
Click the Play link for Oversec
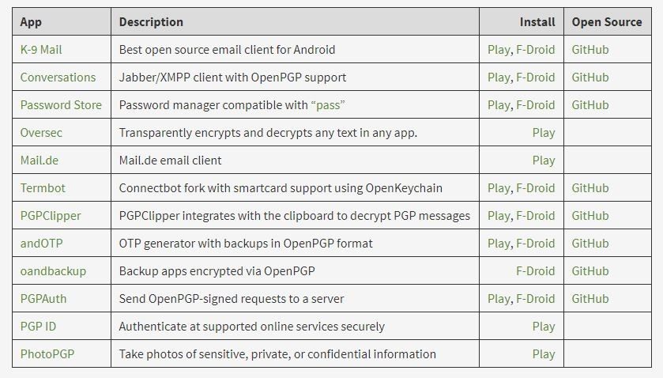[544, 133]
